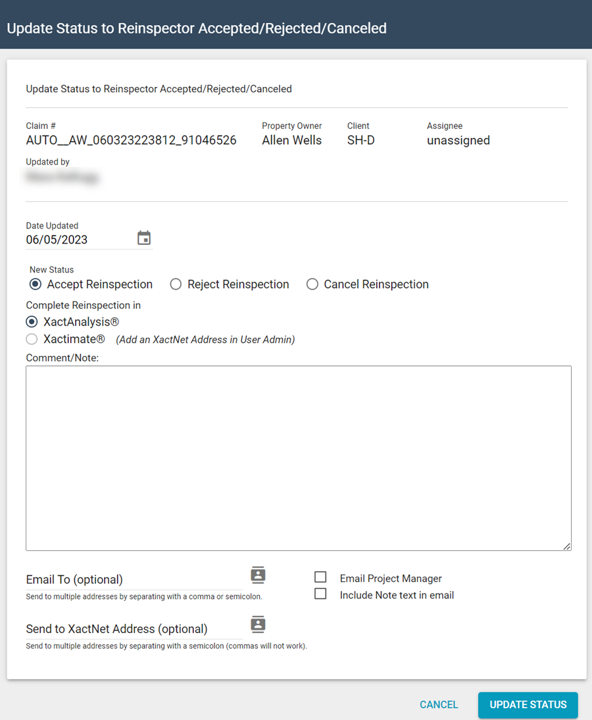Click the UPDATE STATUS button
The width and height of the screenshot is (592, 720).
click(528, 704)
